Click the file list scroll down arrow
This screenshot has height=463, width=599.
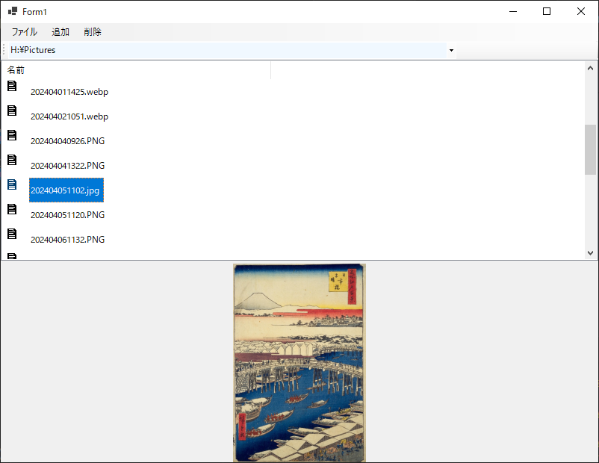point(590,253)
